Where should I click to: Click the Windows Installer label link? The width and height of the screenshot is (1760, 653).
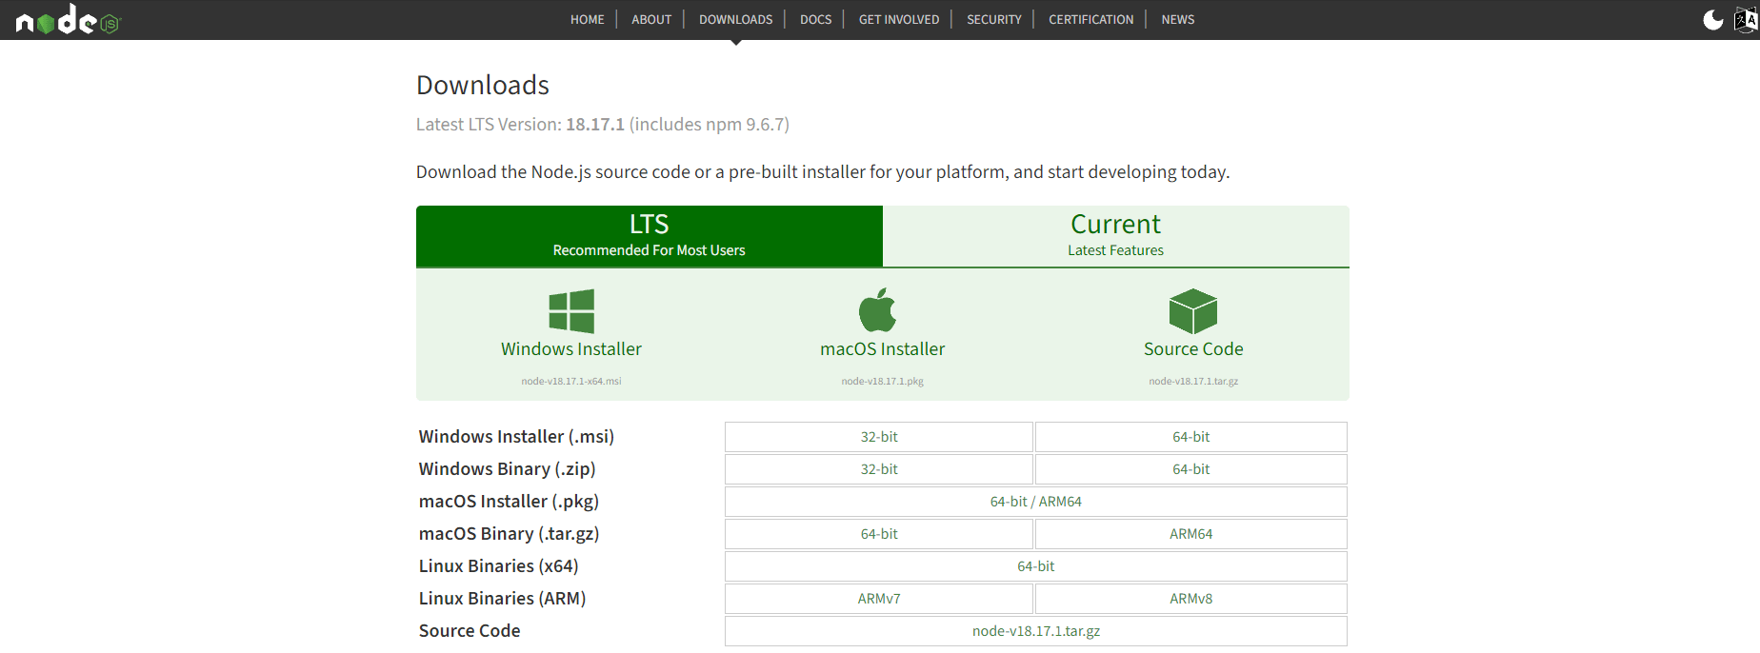pos(571,349)
